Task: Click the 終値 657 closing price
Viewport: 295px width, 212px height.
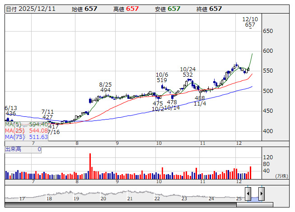Action: point(209,9)
